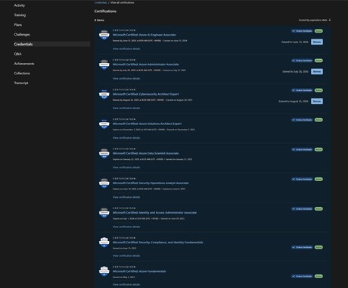Open Microsoft Certified: Cybersecurity Architect Expert title
The image size is (348, 288).
point(146,94)
